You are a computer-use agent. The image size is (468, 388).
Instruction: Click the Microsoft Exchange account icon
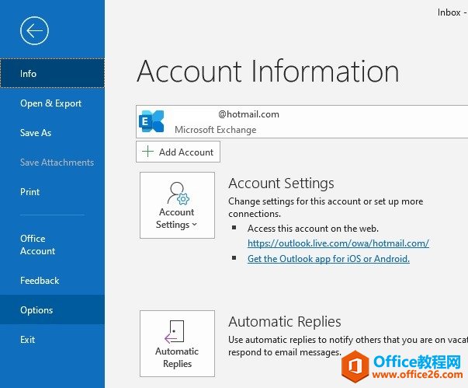[x=151, y=121]
